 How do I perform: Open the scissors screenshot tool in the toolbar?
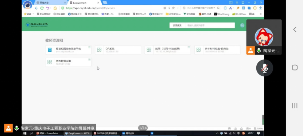230,8
